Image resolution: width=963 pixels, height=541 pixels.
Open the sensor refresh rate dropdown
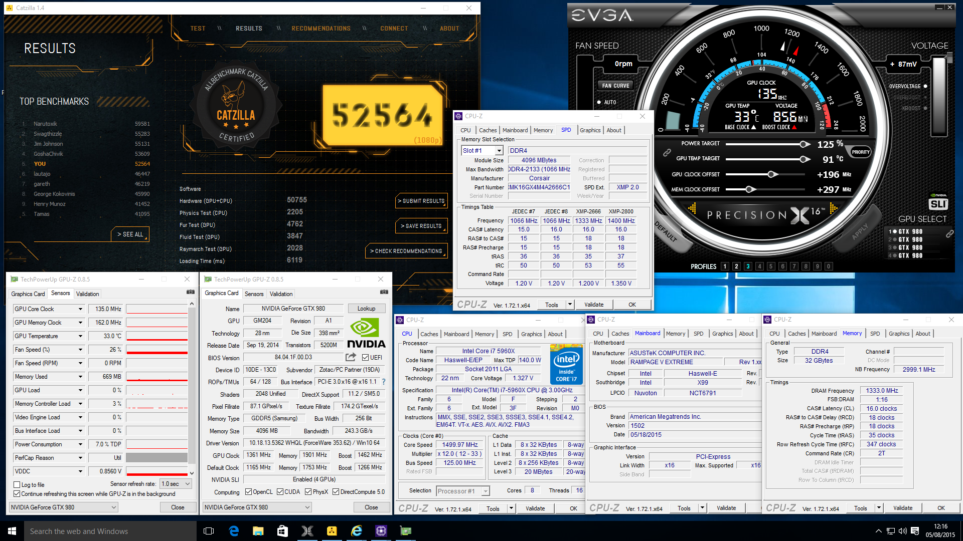(x=176, y=484)
